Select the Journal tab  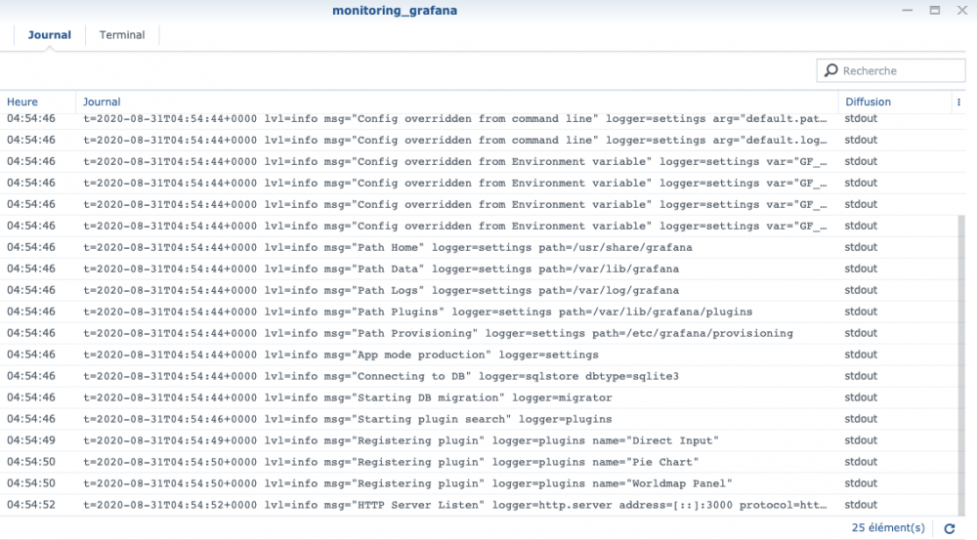point(49,35)
